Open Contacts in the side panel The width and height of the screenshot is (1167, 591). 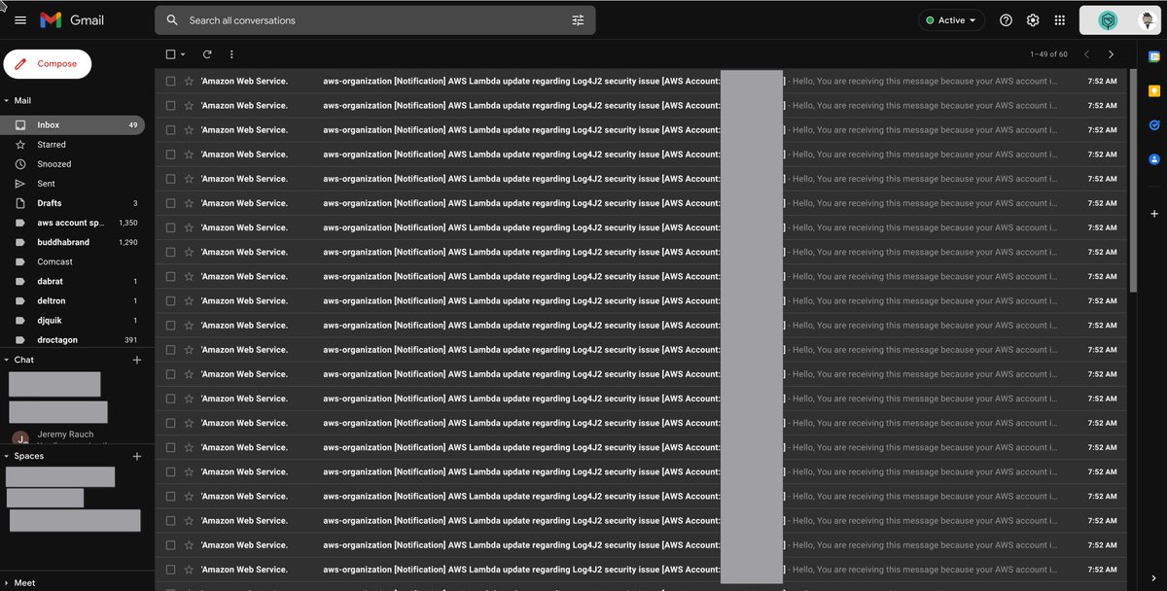(x=1153, y=158)
